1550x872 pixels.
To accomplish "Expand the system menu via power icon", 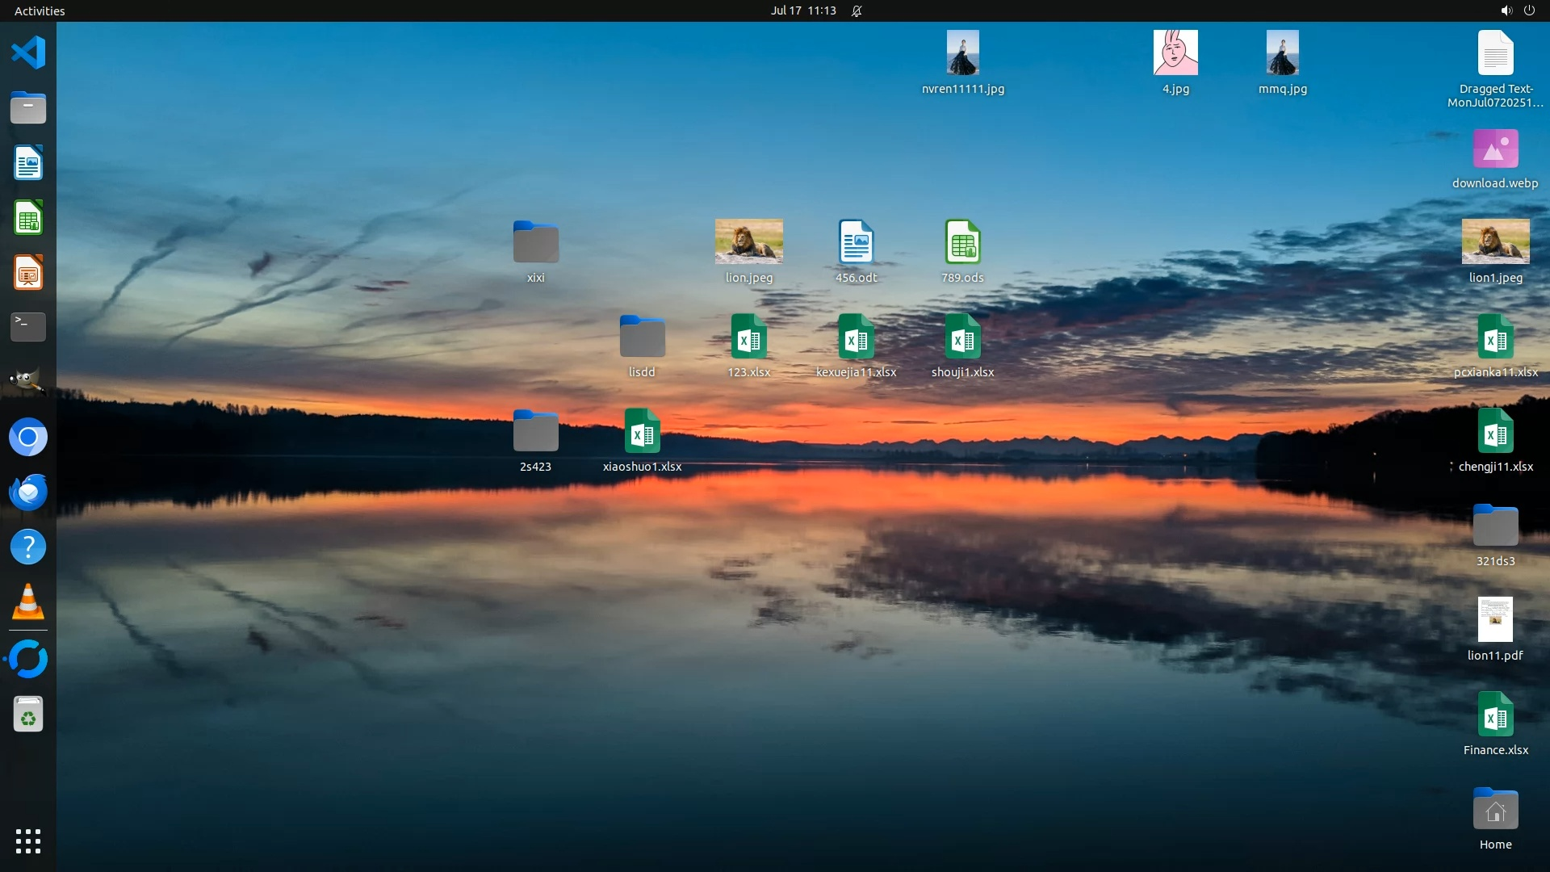I will click(1529, 10).
